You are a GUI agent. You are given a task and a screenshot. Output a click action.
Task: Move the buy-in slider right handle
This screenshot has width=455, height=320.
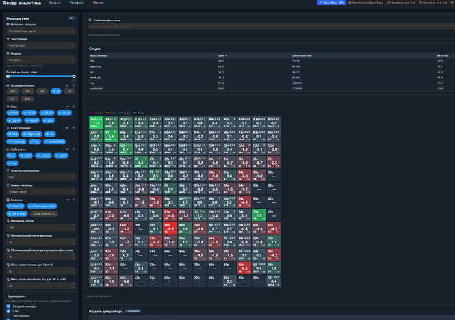[x=74, y=76]
